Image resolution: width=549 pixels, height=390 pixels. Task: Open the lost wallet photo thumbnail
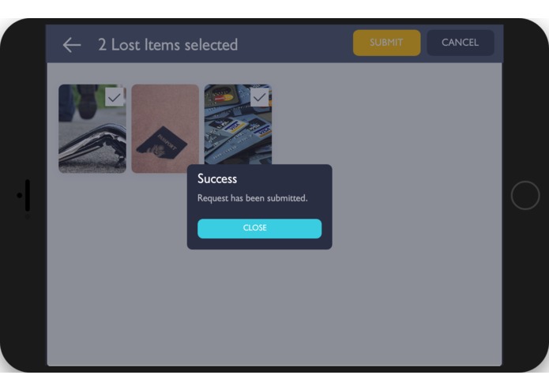click(x=92, y=129)
